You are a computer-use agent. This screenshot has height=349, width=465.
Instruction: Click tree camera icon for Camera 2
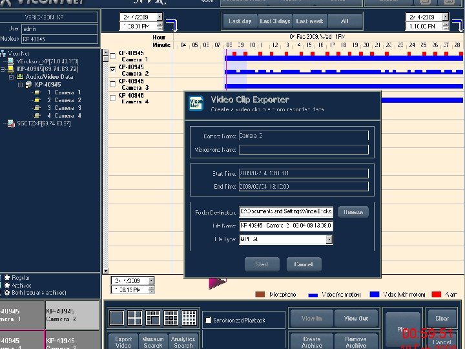point(37,100)
